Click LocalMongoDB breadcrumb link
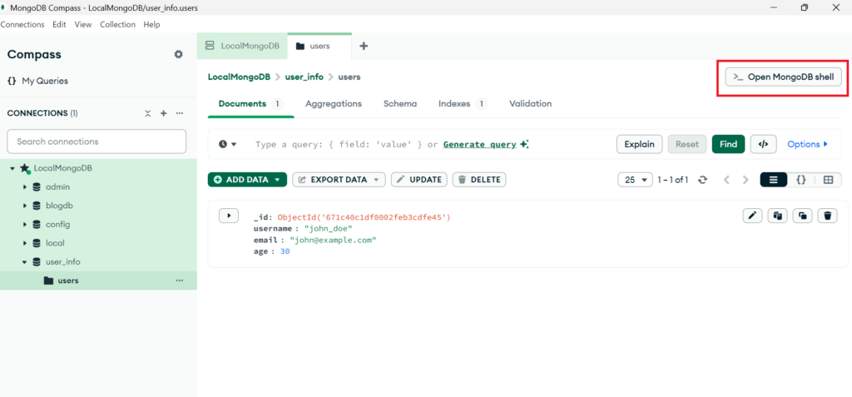852x397 pixels. click(x=239, y=77)
